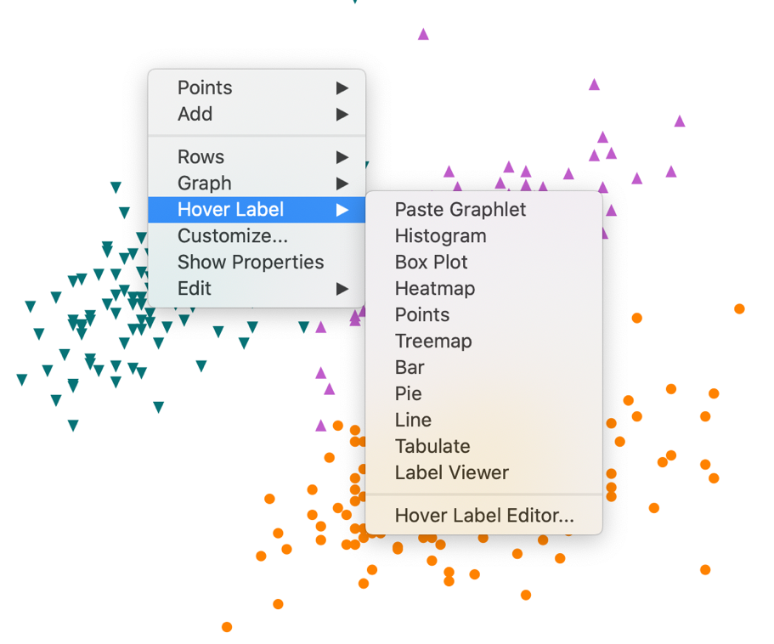
Task: Select Pie from the submenu
Action: pos(409,394)
